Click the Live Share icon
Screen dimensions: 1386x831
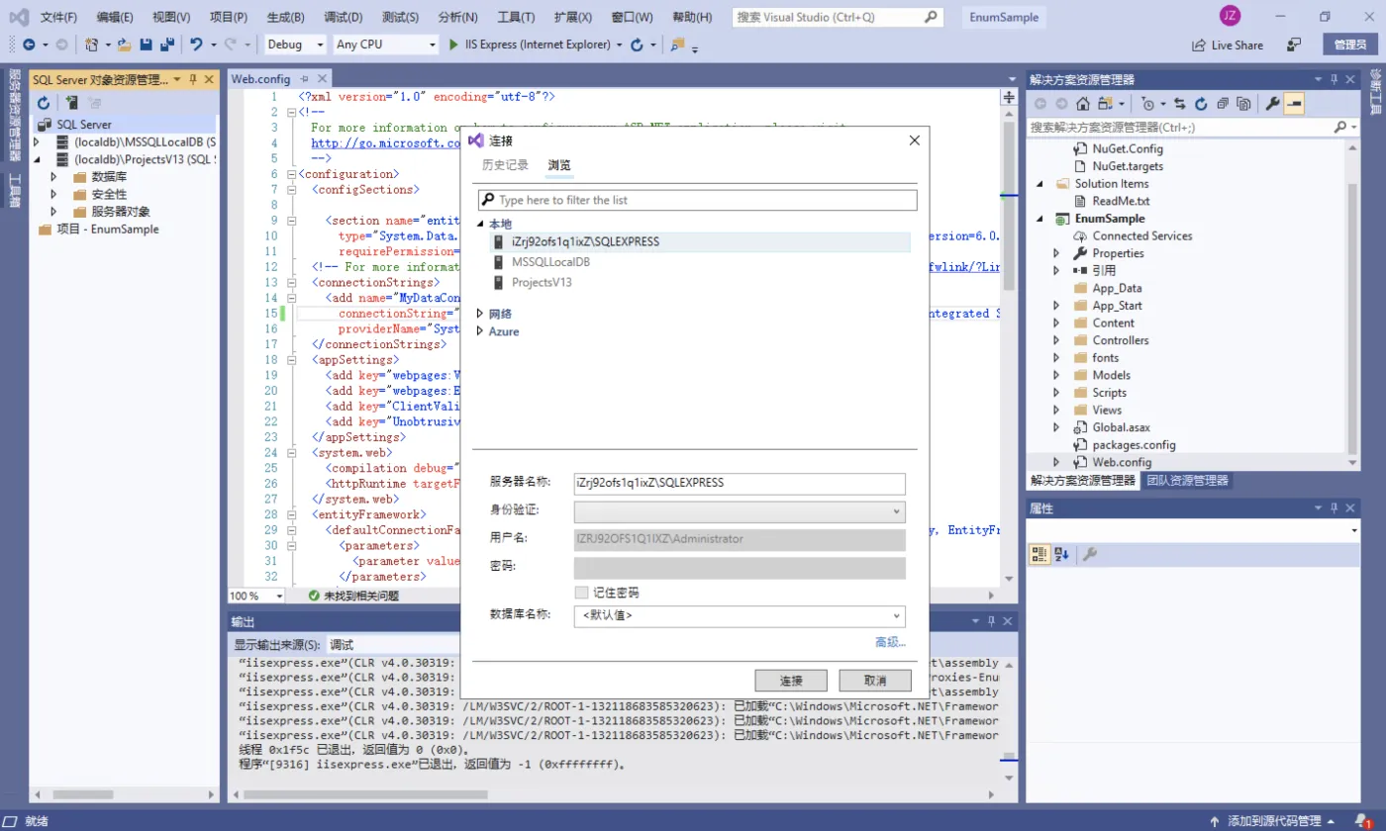click(1199, 45)
